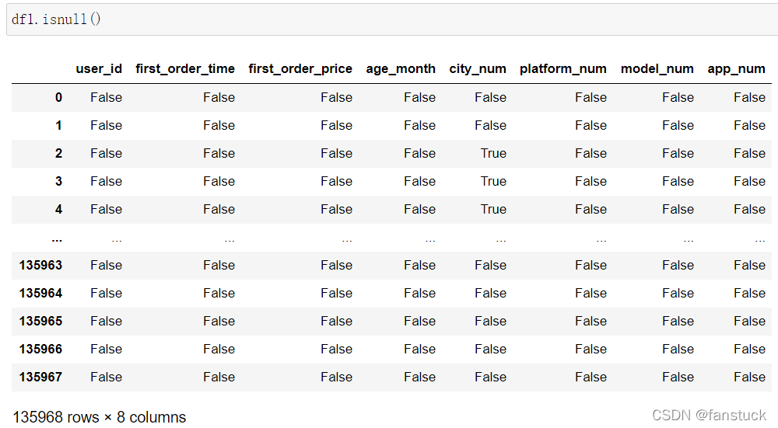Click the app_num False value in row 3
The height and width of the screenshot is (428, 778).
(750, 181)
